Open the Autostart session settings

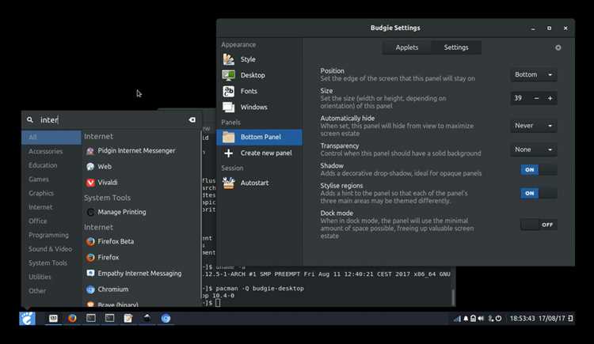click(x=260, y=183)
